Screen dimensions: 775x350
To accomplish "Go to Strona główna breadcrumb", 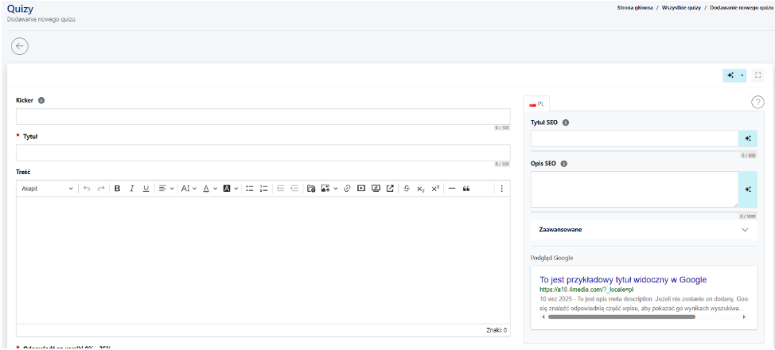I will (x=635, y=7).
